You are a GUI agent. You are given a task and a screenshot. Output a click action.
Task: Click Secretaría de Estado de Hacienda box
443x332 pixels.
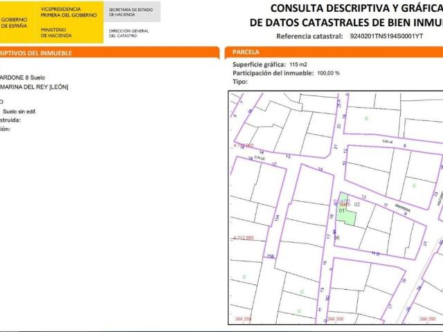click(132, 12)
